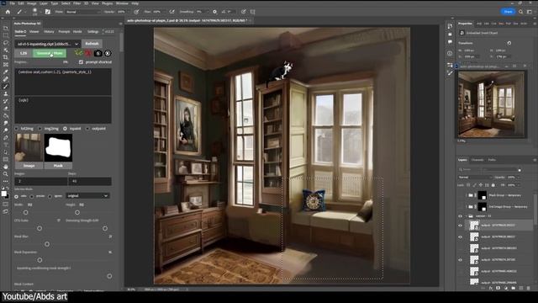The image size is (538, 303).
Task: Open the Edit Toolbar three-dots icon
Action: [6, 181]
